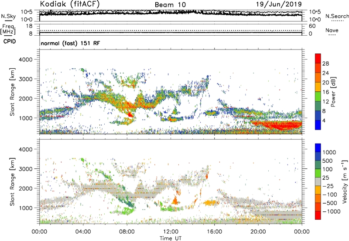Click the dotted Nave trace in frequency panel
This screenshot has height=241, width=349.
pyautogui.click(x=171, y=30)
